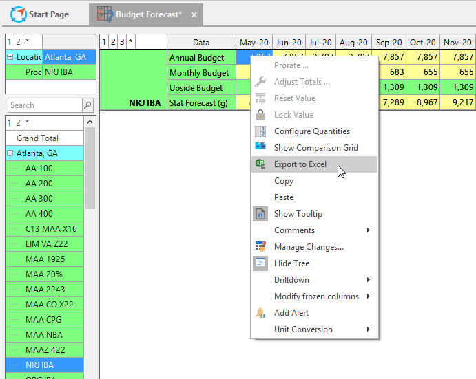
Task: Open the Modify frozen columns submenu arrow
Action: [369, 296]
